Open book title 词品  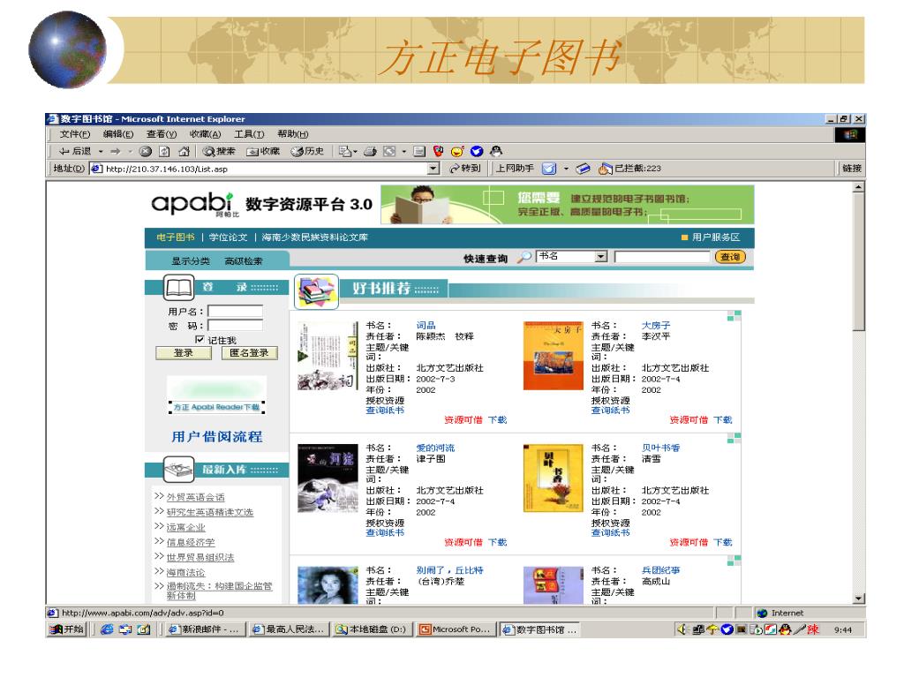(426, 326)
